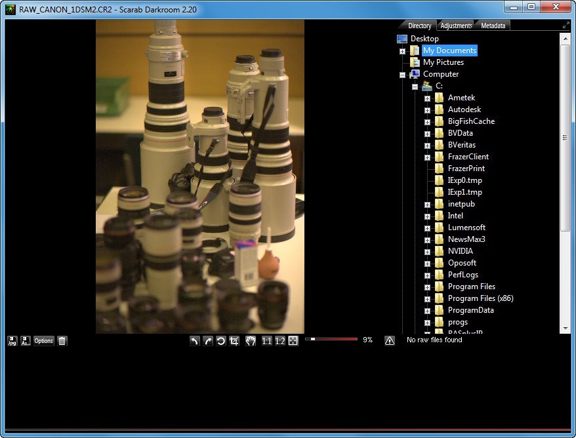Click the Options button
Viewport: 576px width, 438px height.
pyautogui.click(x=43, y=340)
